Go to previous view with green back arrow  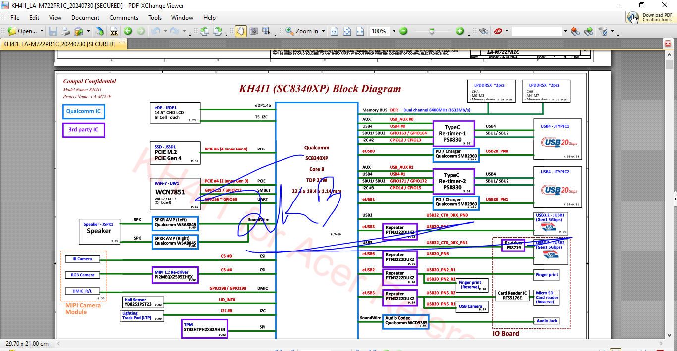pyautogui.click(x=128, y=31)
